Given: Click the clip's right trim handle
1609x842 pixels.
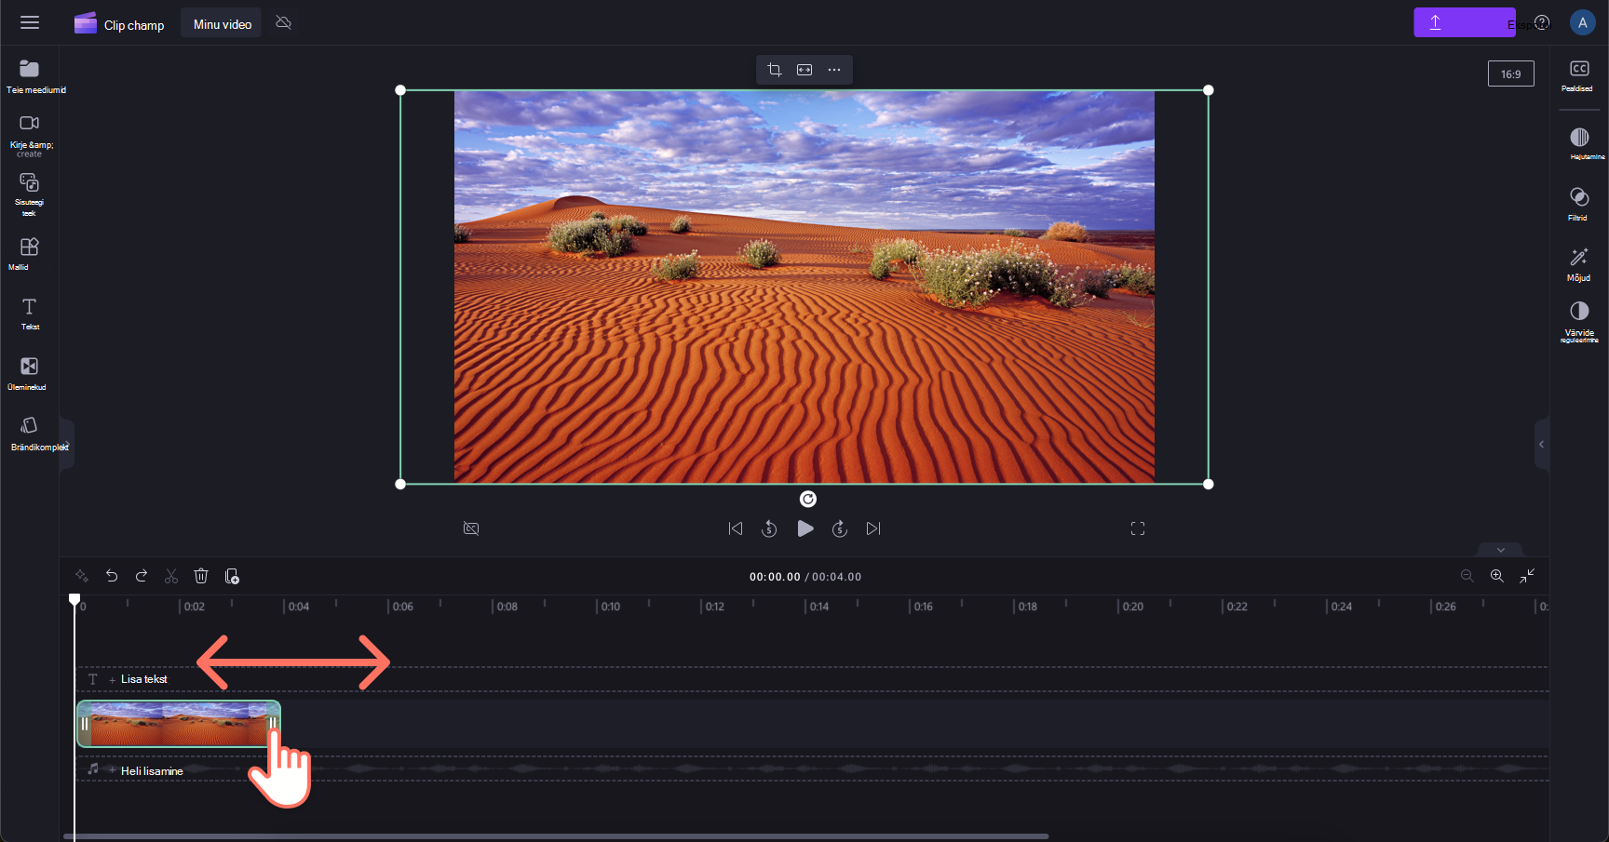Looking at the screenshot, I should [x=273, y=724].
